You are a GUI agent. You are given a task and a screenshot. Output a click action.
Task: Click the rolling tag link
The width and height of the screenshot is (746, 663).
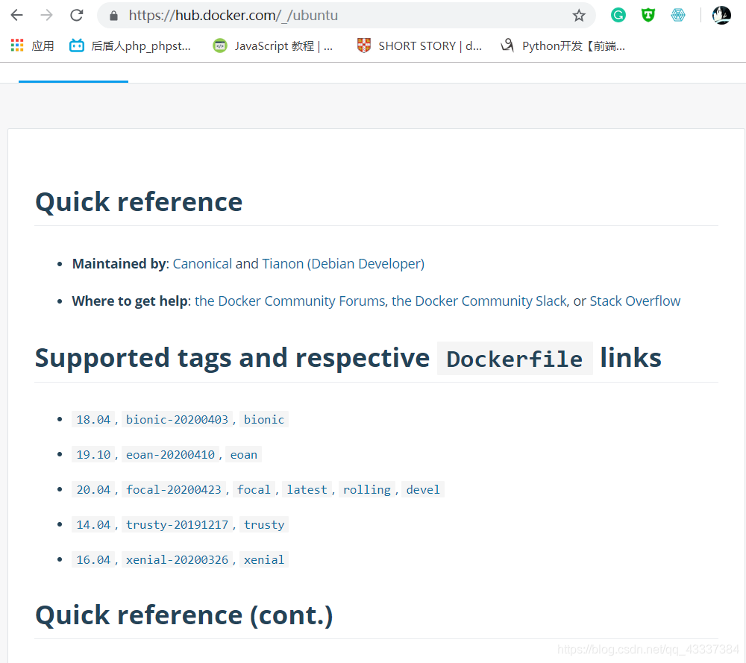(367, 489)
